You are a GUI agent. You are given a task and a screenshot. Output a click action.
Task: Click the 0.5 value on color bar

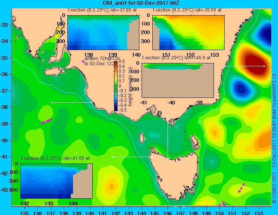pos(122,62)
